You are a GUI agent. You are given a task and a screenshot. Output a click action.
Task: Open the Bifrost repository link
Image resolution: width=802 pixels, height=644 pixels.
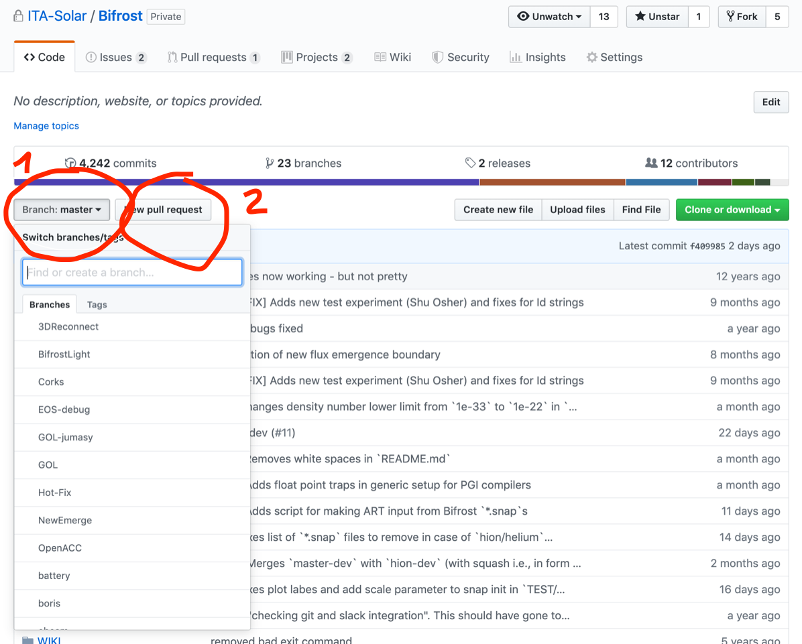pyautogui.click(x=120, y=16)
